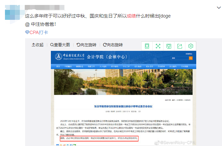
Task: Click the green mobile phone icon
Action: coord(147,46)
